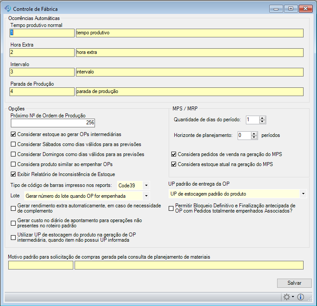Click the gear settings icon in status bar
The width and height of the screenshot is (317, 306).
(287, 297)
